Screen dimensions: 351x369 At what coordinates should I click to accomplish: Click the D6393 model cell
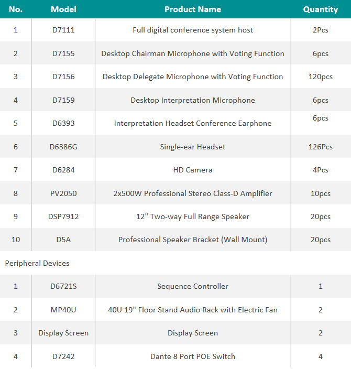tap(63, 123)
